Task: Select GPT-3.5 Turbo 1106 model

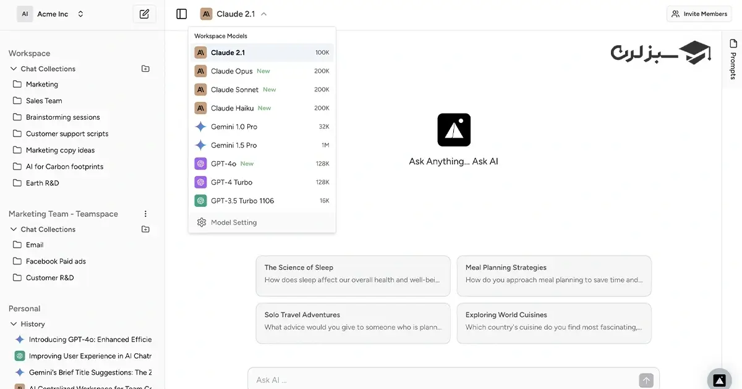Action: click(x=262, y=201)
